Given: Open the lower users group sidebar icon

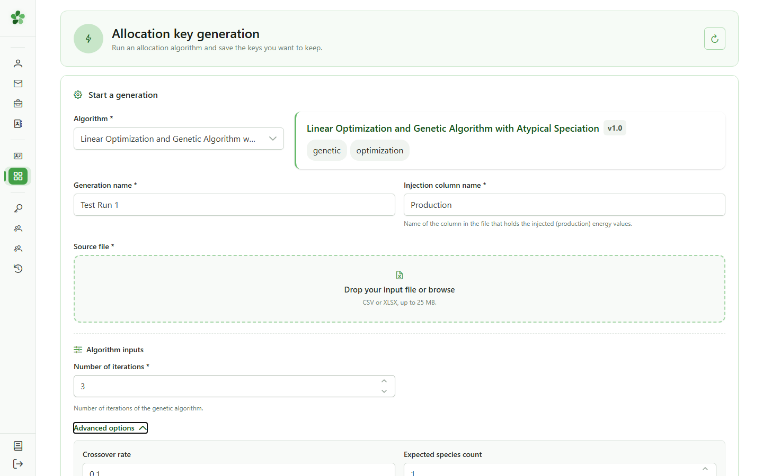Looking at the screenshot, I should click(18, 249).
